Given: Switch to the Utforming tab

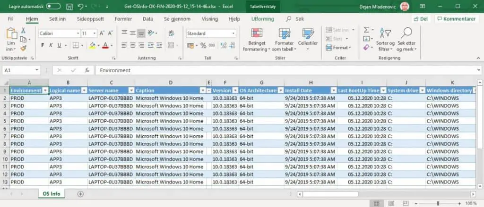Looking at the screenshot, I should [263, 19].
